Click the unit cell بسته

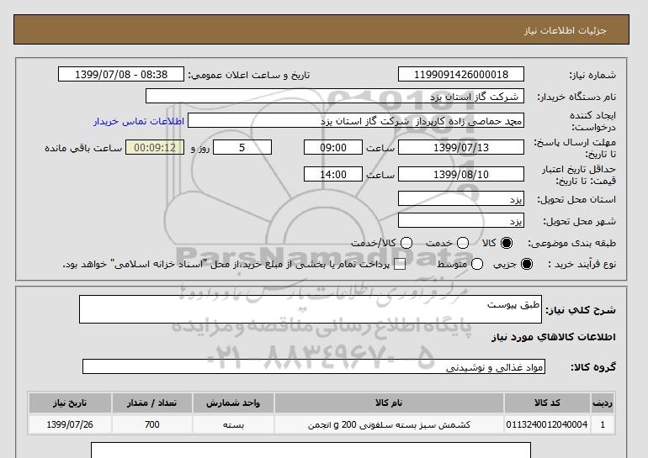point(233,424)
